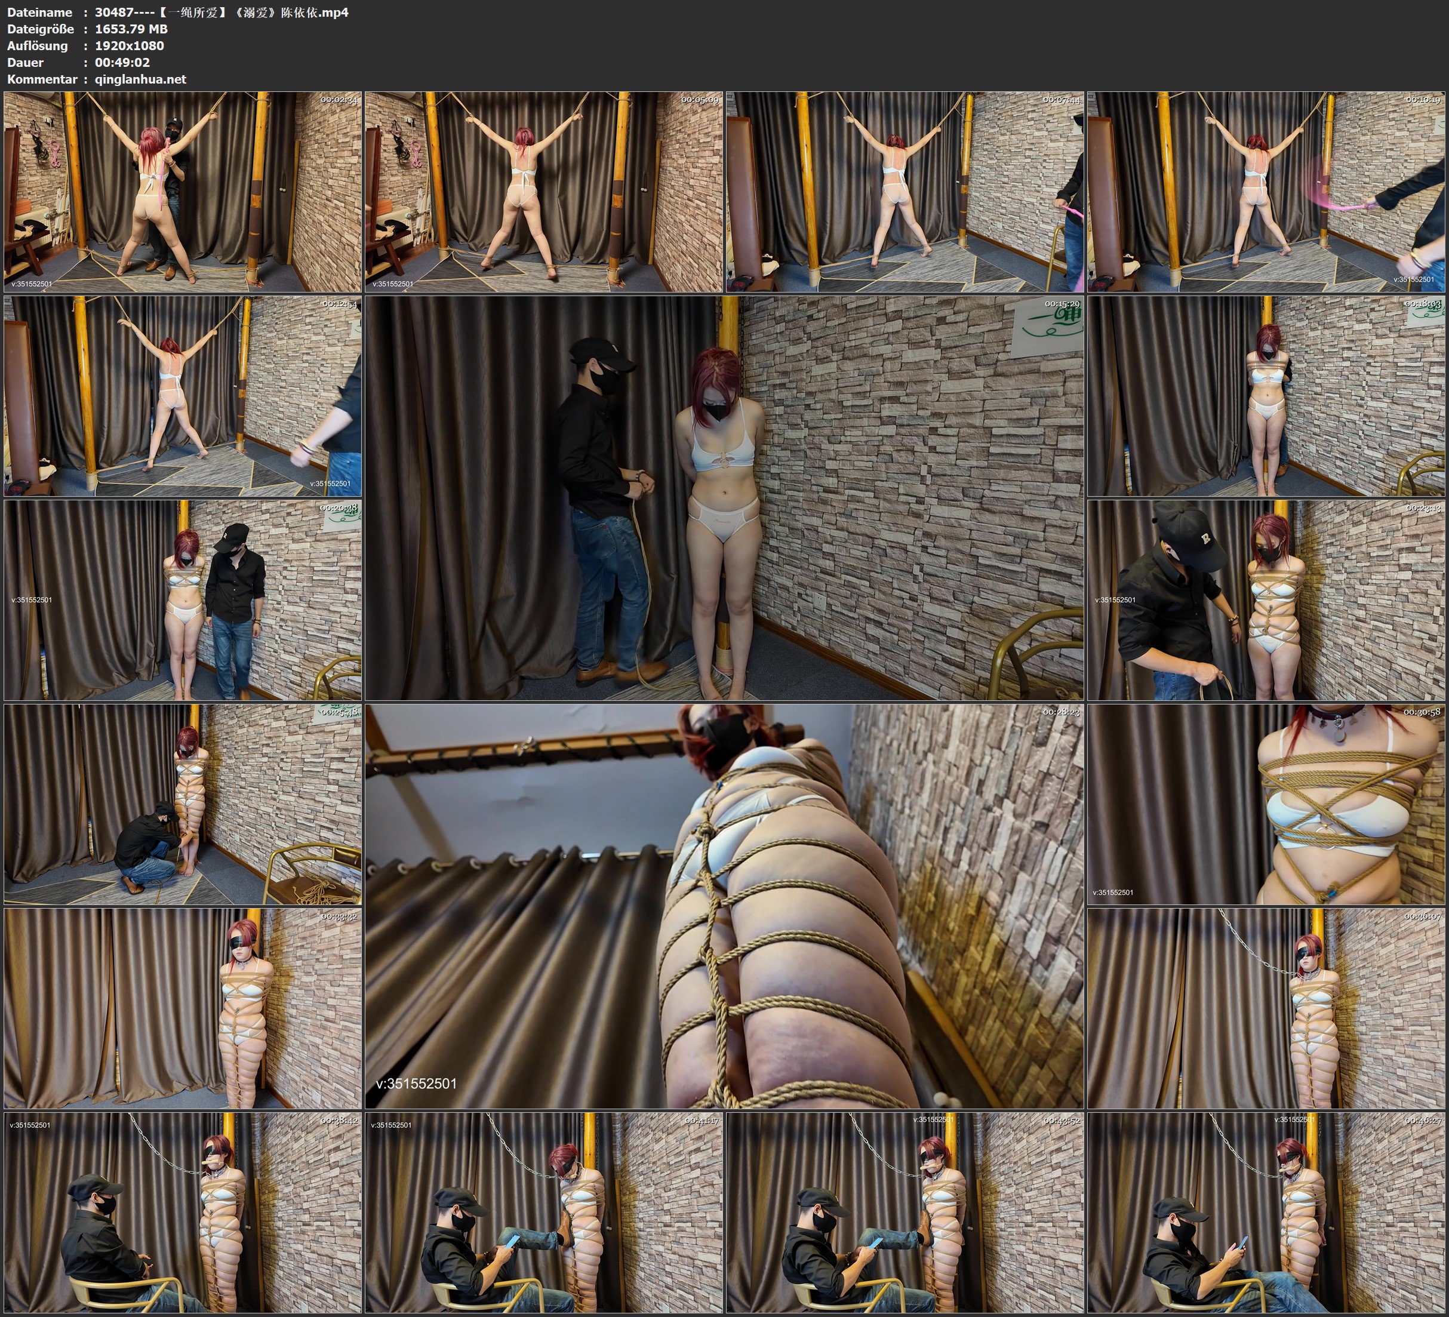The height and width of the screenshot is (1317, 1449).
Task: Select the frame at 00:43:52
Action: 904,1212
